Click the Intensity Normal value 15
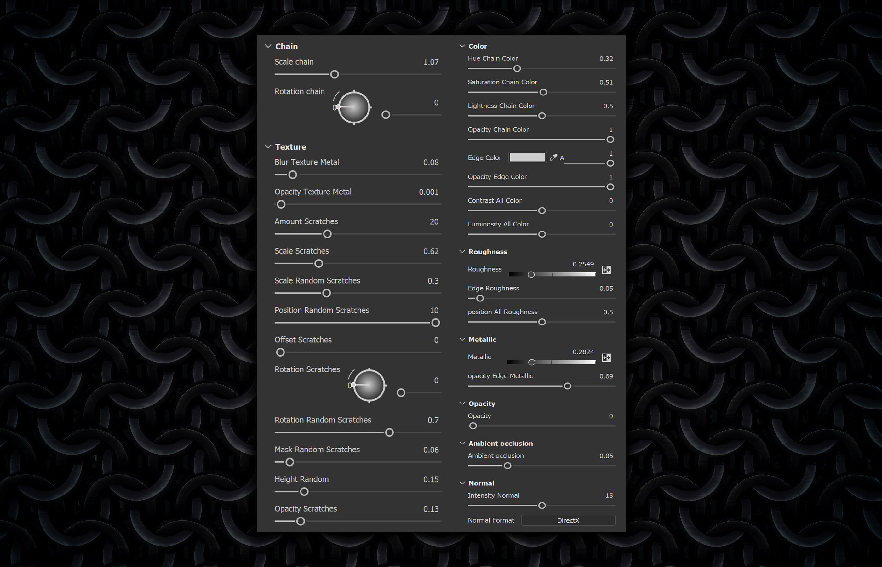 tap(609, 495)
